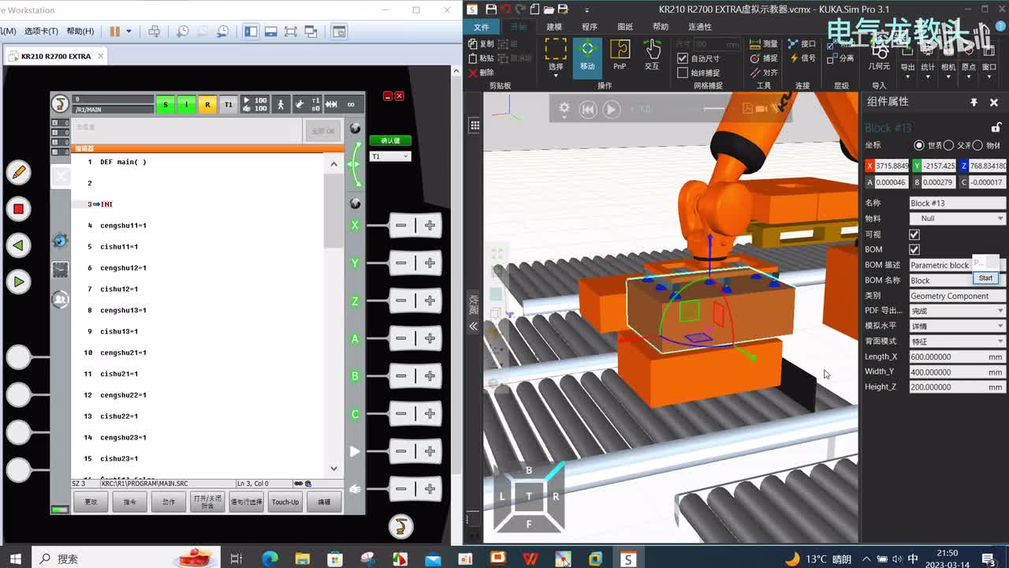Click the 名称 Block #13 name field

[958, 203]
